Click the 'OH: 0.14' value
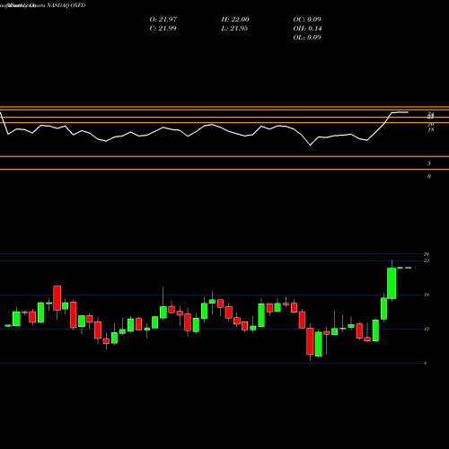The height and width of the screenshot is (449, 449). [x=307, y=29]
